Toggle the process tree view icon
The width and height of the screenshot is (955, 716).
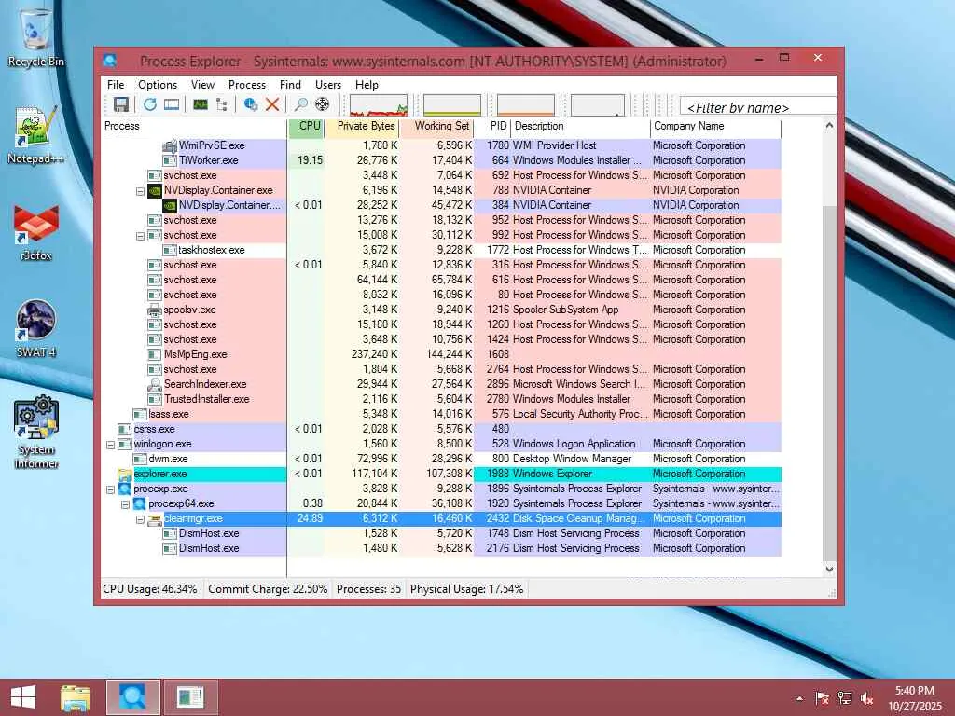coord(222,104)
